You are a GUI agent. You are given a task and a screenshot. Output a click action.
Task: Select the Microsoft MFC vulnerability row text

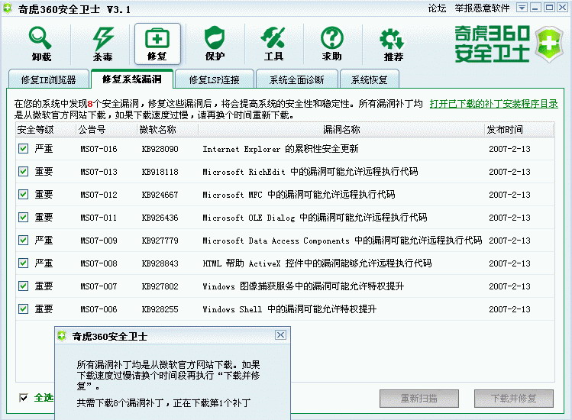[x=299, y=195]
